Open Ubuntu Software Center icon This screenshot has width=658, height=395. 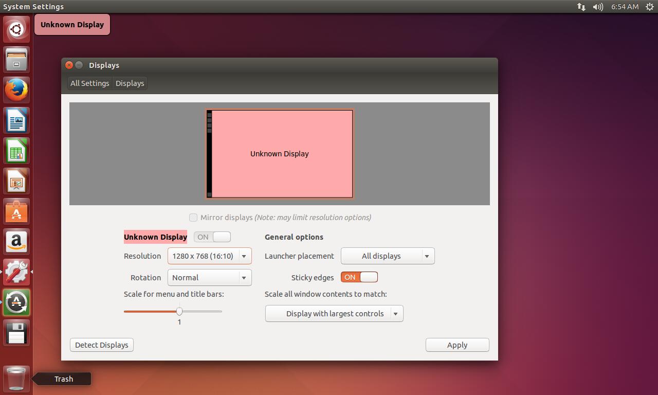(x=16, y=211)
